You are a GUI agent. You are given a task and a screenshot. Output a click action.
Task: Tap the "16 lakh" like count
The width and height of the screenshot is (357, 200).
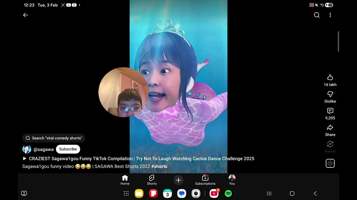(x=330, y=85)
